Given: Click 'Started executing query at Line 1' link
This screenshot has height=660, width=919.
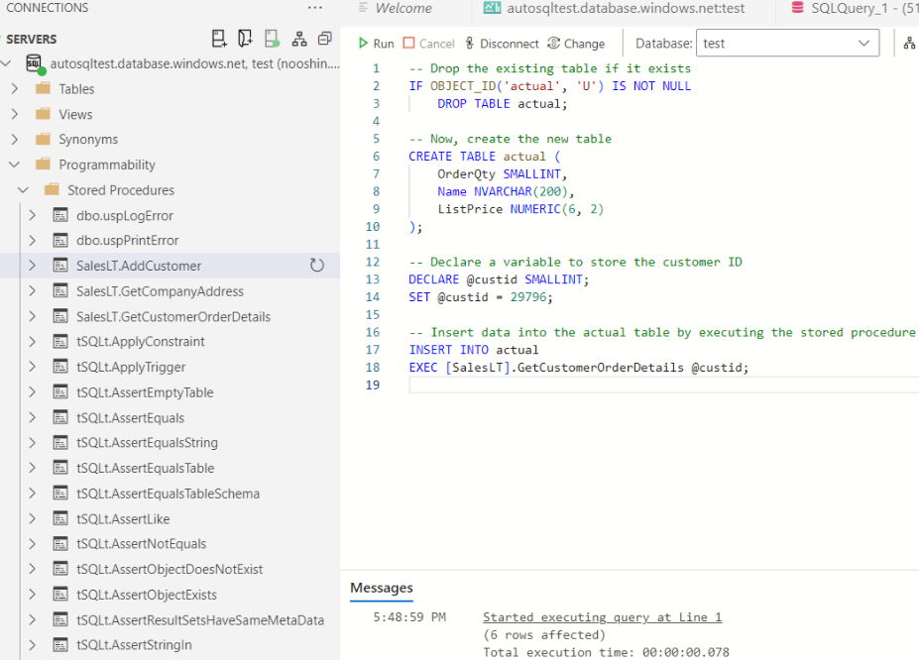Looking at the screenshot, I should click(603, 617).
